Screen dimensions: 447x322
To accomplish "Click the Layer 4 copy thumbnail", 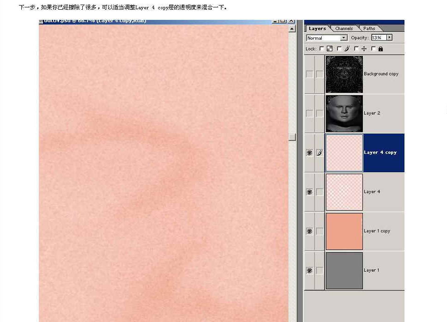I will pyautogui.click(x=344, y=153).
